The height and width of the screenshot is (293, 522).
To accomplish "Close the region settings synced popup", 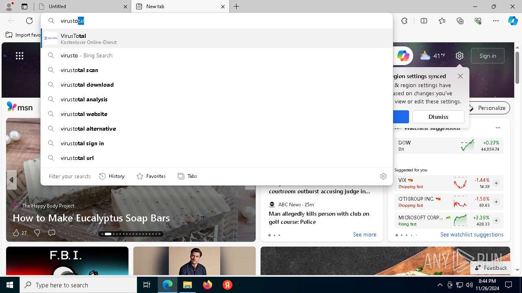I will (x=460, y=76).
